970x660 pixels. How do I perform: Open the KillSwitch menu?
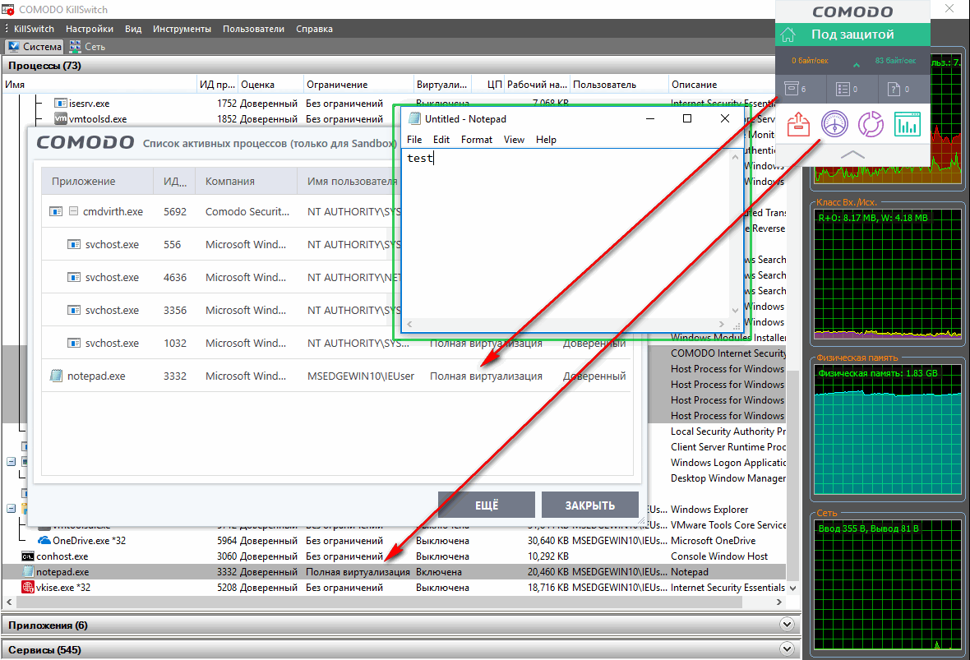point(34,29)
